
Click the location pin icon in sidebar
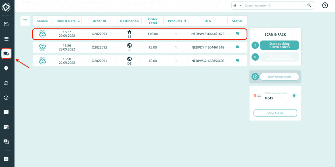pyautogui.click(x=6, y=68)
